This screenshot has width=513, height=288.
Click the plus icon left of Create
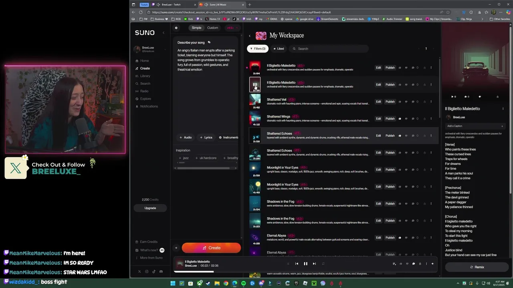176,248
